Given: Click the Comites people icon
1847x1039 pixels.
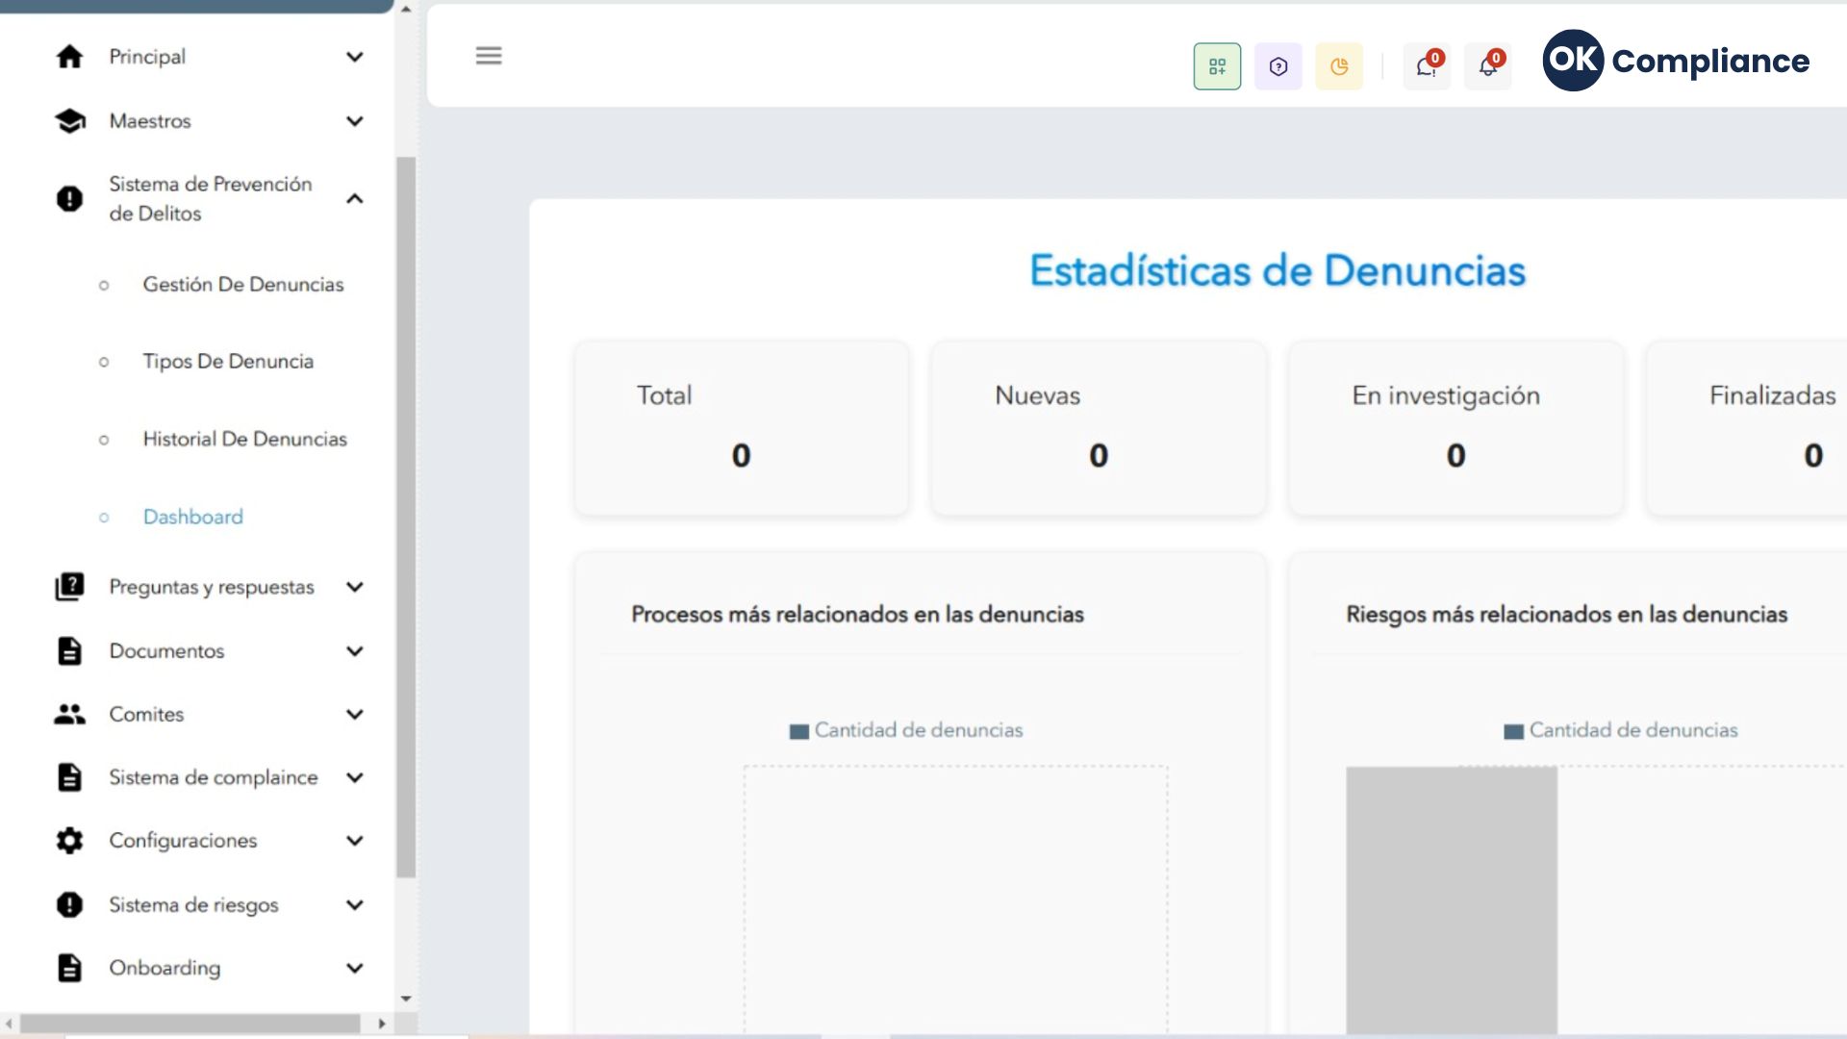Looking at the screenshot, I should pyautogui.click(x=69, y=714).
